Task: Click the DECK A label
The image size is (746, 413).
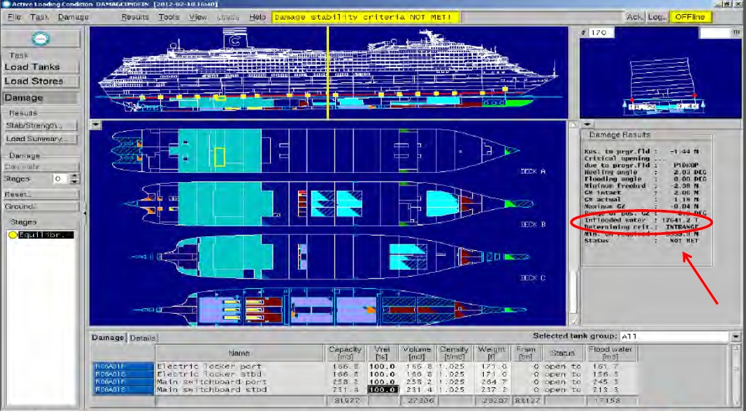Action: coord(532,171)
